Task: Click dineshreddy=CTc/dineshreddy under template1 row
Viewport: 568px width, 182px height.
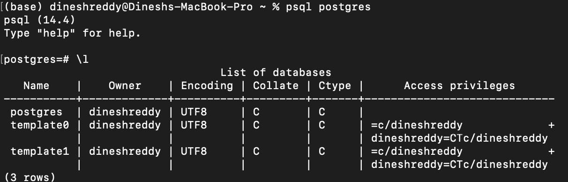Action: click(459, 165)
